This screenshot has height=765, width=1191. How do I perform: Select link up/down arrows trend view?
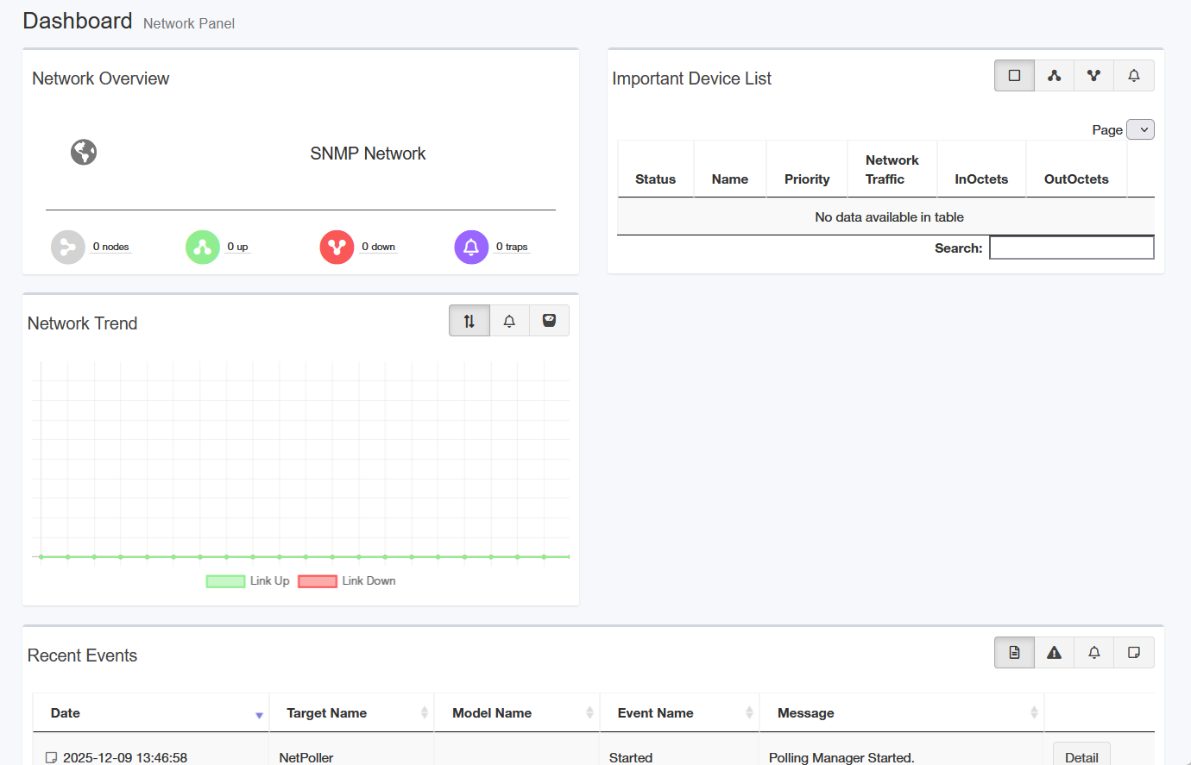click(x=469, y=321)
